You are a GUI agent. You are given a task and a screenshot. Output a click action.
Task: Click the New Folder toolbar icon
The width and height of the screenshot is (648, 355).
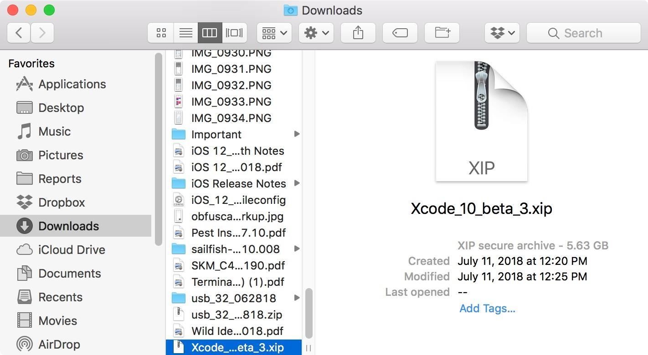coord(441,32)
